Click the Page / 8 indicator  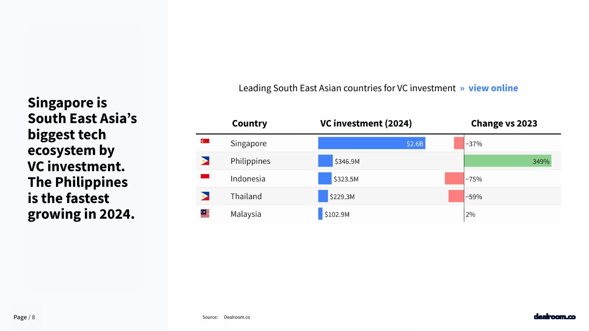(x=24, y=317)
